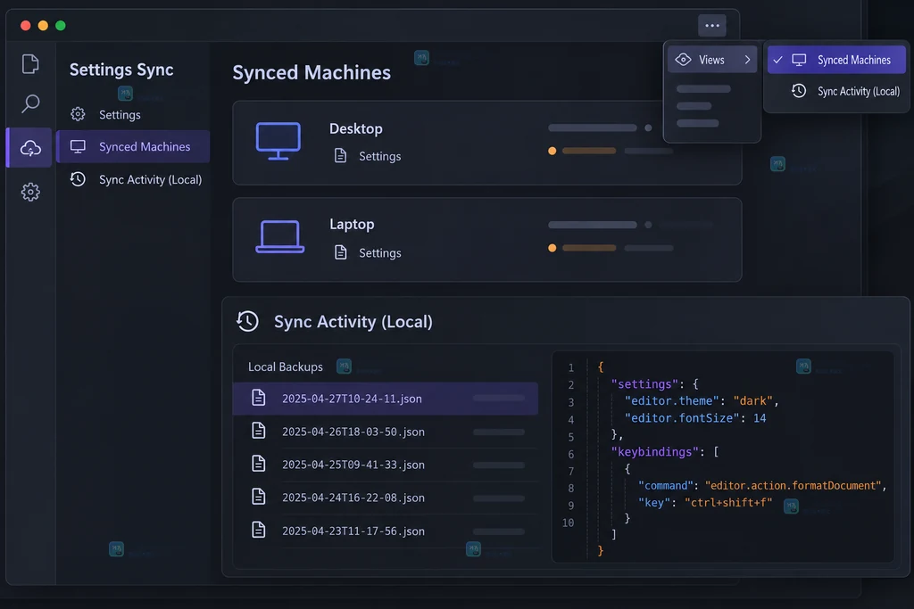Click the Settings Sync sidebar title
This screenshot has height=609, width=914.
click(x=121, y=70)
